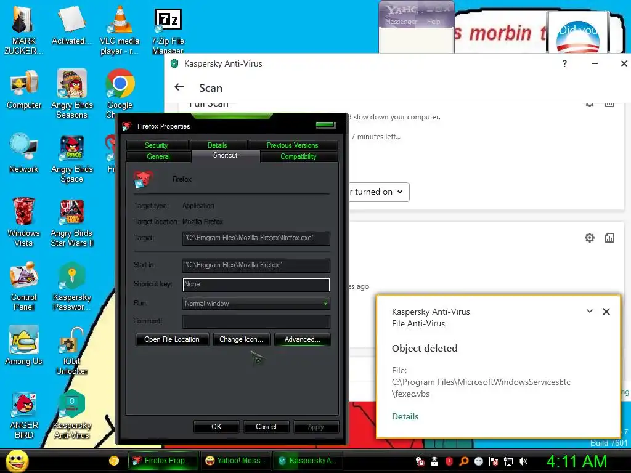Open the Details link in Kaspersky notification
Viewport: 631px width, 473px height.
[x=405, y=417]
